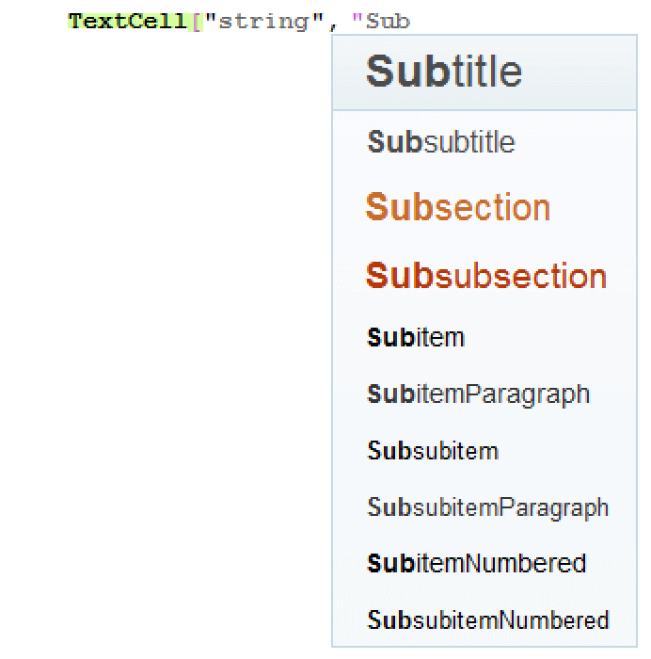The height and width of the screenshot is (659, 651).
Task: Click the opening quote of "string"
Action: pos(210,21)
